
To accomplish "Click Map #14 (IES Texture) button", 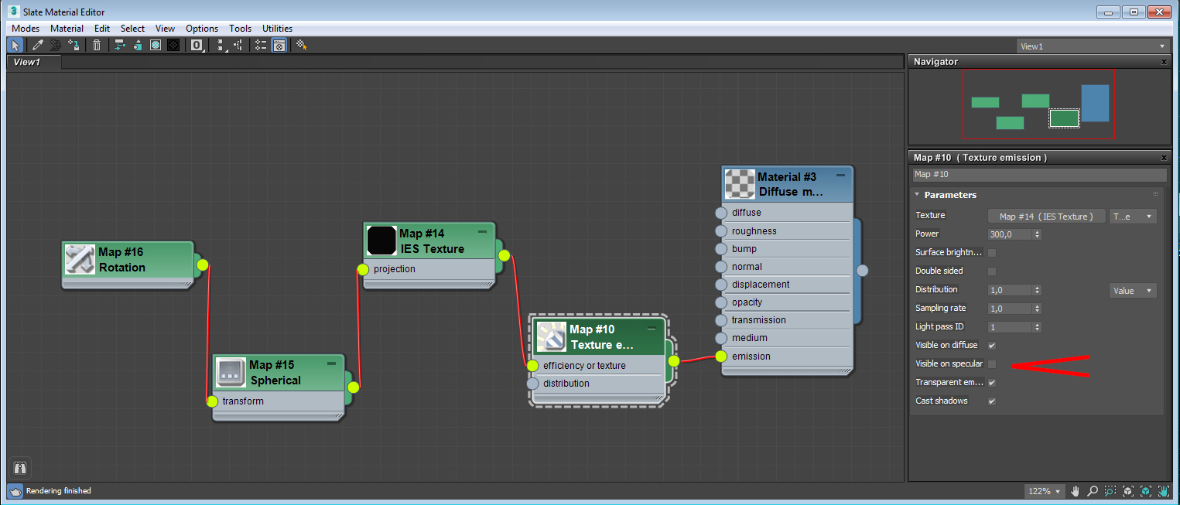I will [1046, 217].
